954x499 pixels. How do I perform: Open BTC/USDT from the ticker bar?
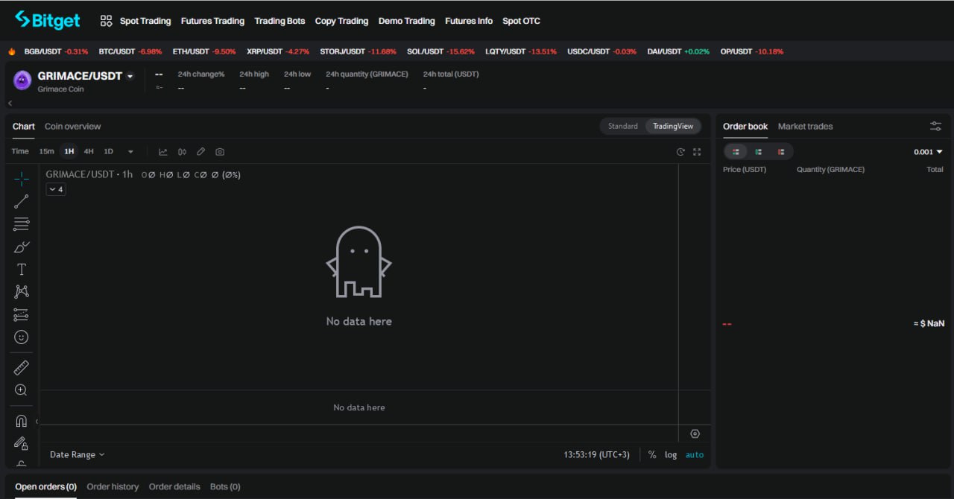pyautogui.click(x=130, y=51)
